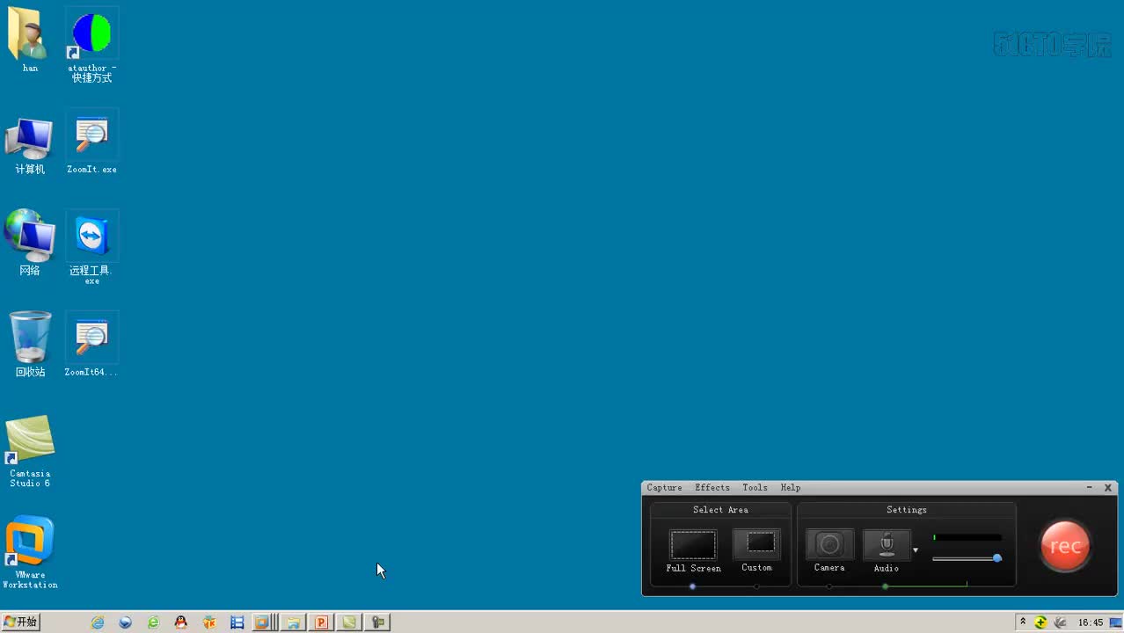Click the gray swirl tray icon
Viewport: 1124px width, 633px height.
1061,622
